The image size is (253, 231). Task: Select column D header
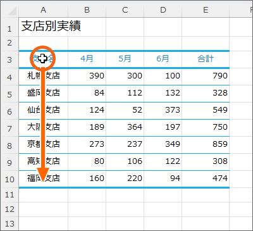[163, 9]
